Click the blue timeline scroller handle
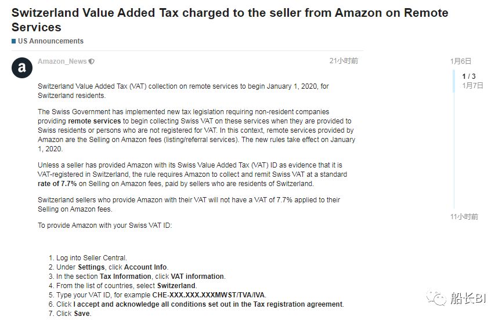Viewport: 502px width, 320px height. point(454,81)
